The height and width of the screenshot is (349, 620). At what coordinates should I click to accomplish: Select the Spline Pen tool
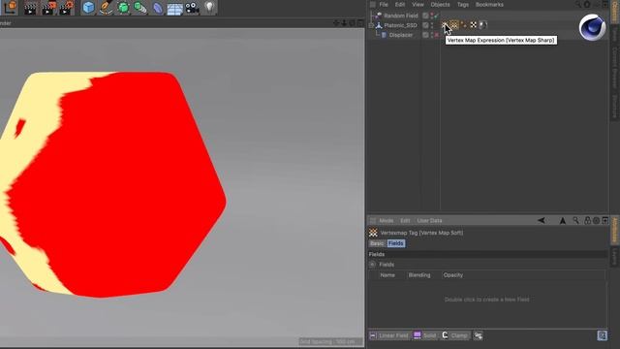point(106,7)
